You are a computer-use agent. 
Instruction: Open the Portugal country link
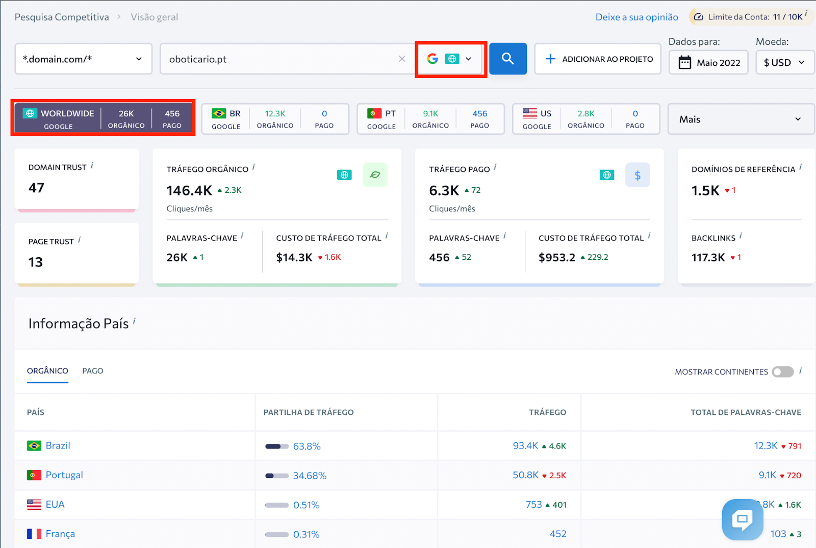(x=64, y=475)
